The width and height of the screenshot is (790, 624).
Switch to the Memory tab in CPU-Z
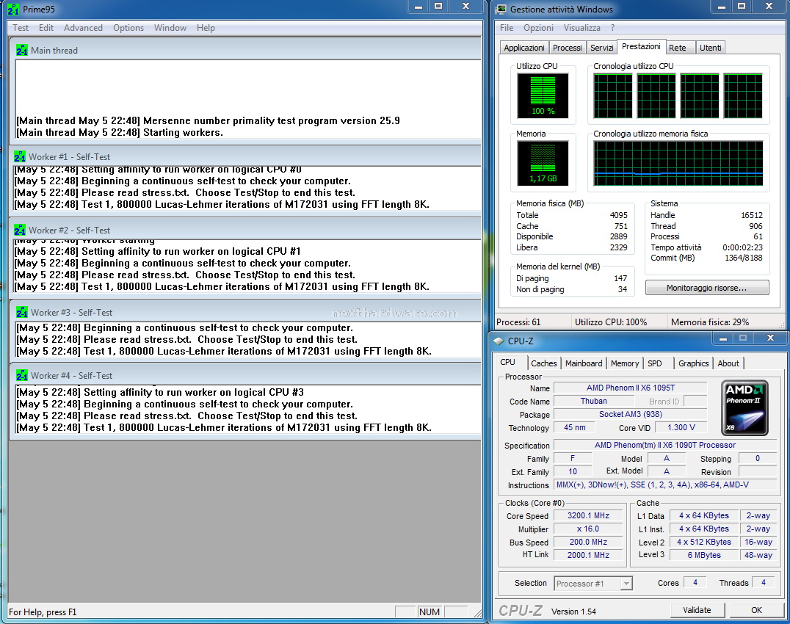pos(625,363)
